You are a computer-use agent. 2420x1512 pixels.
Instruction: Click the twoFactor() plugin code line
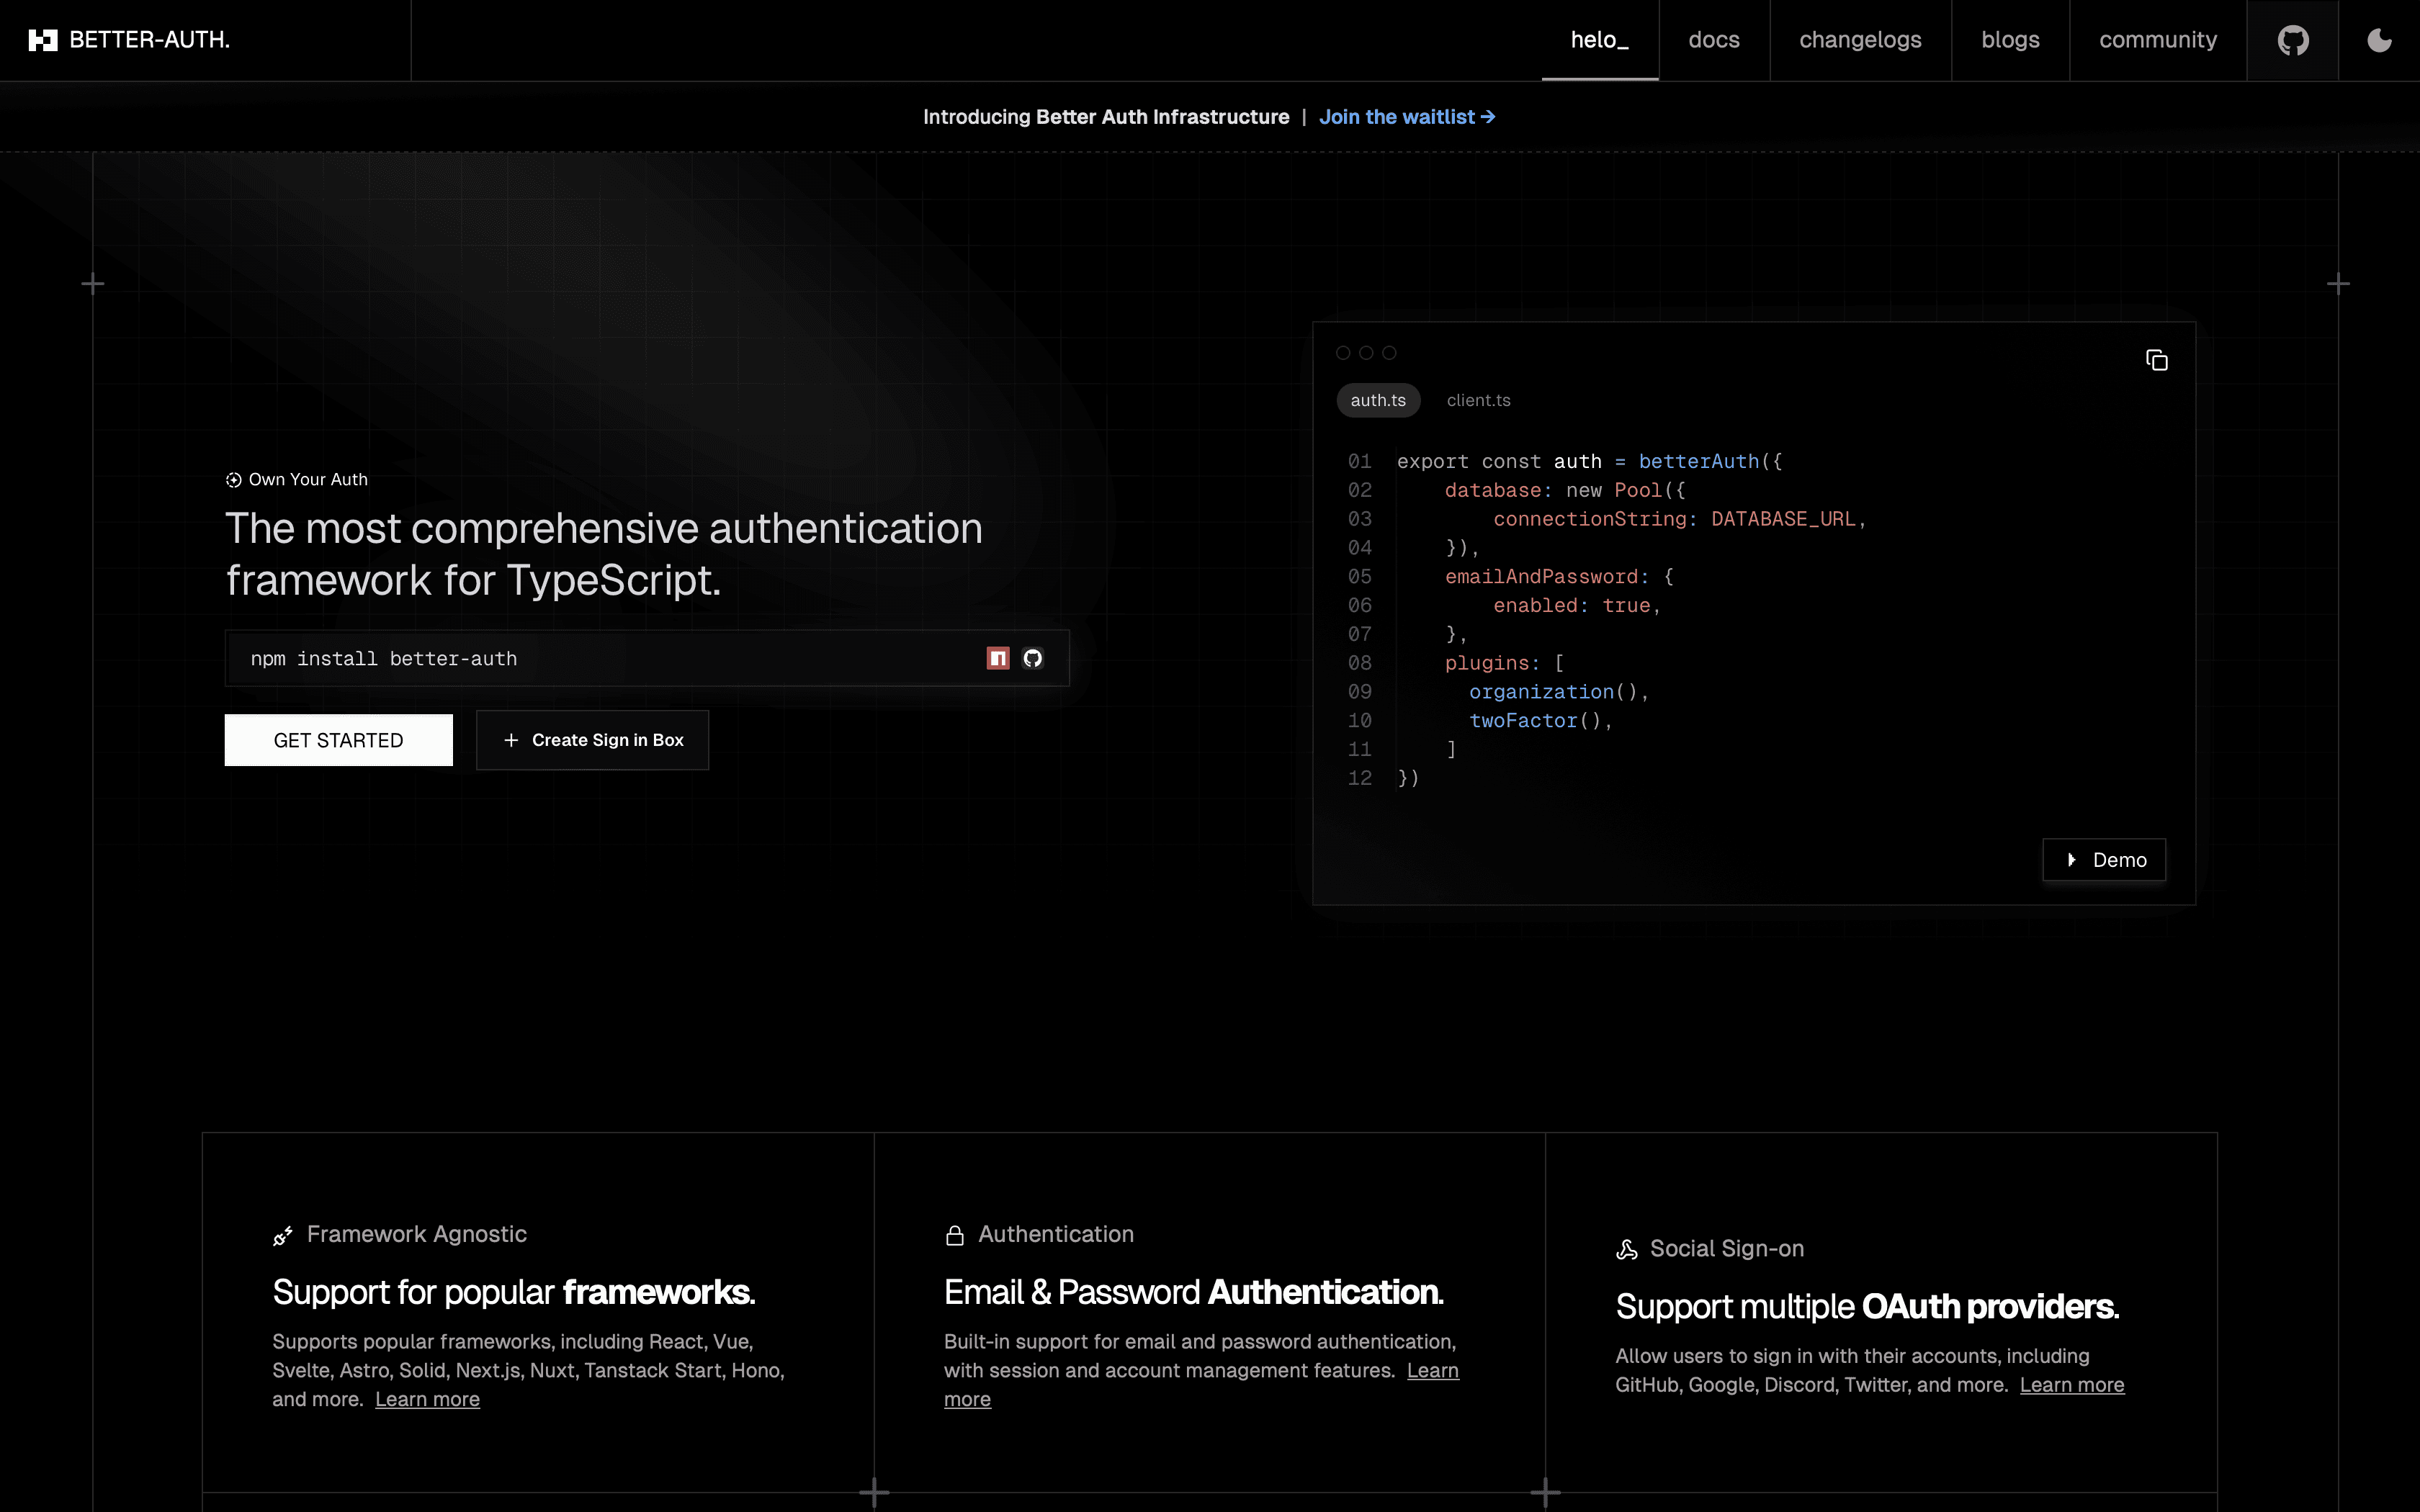[x=1541, y=721]
